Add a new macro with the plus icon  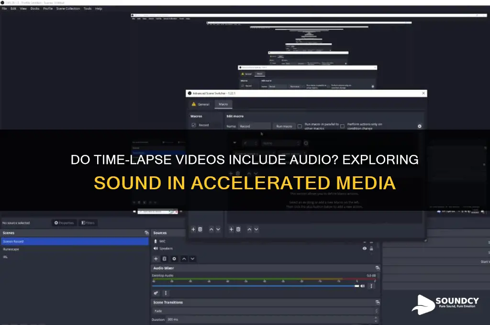pyautogui.click(x=193, y=229)
